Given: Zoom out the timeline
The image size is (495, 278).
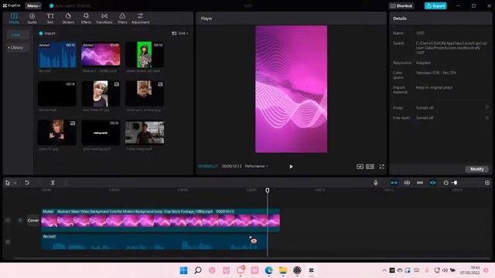Looking at the screenshot, I should tap(445, 182).
